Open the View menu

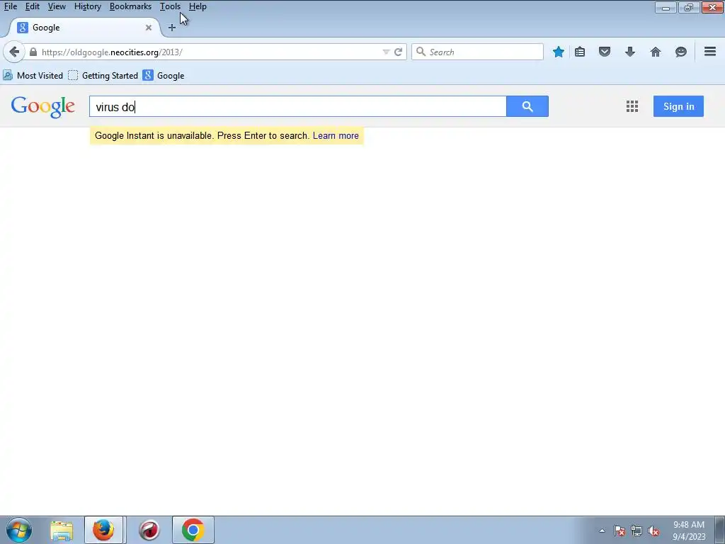(x=57, y=6)
